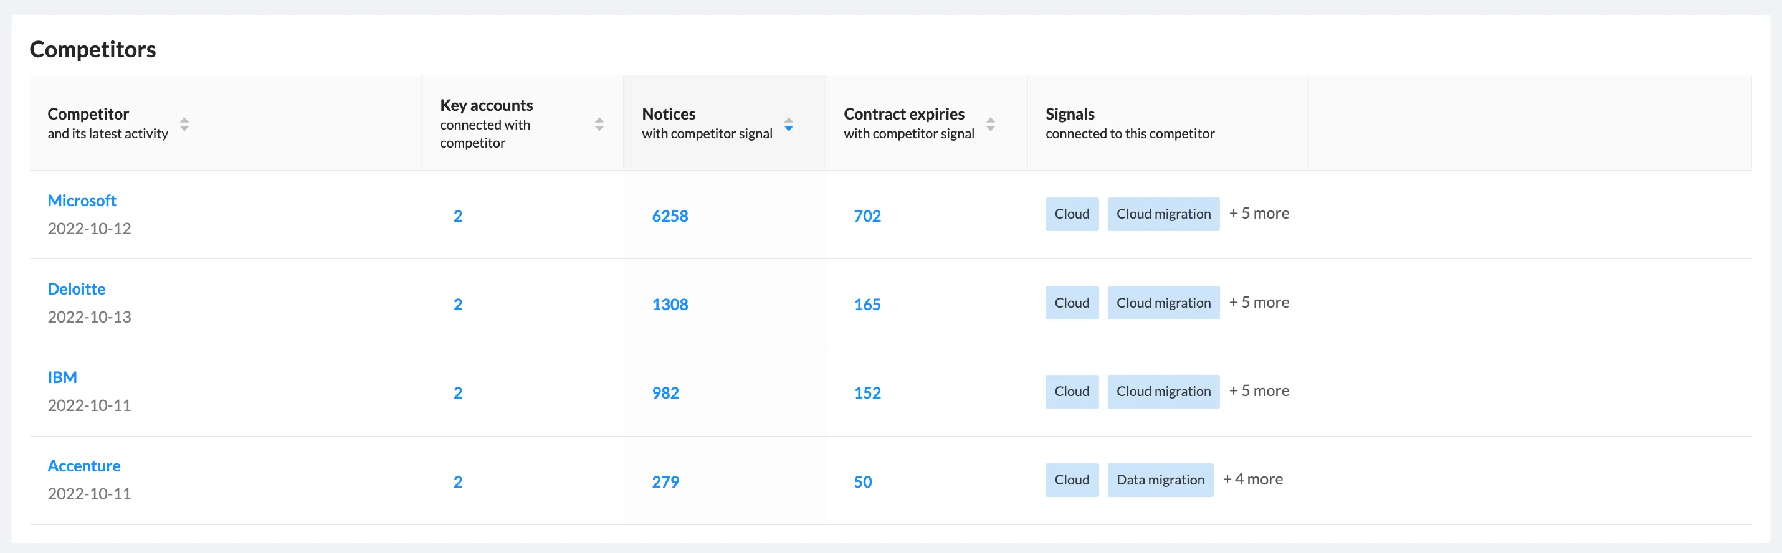Screen dimensions: 1782x553
Task: Click Cloud migration tag in IBM row
Action: pyautogui.click(x=1163, y=391)
